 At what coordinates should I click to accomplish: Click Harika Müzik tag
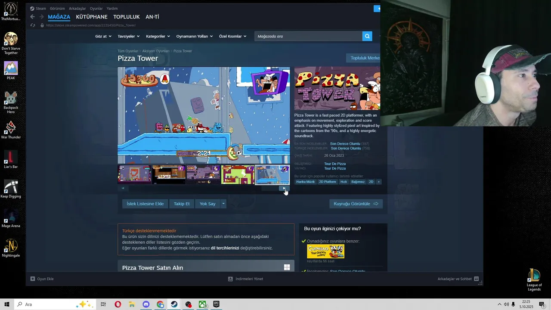click(306, 182)
